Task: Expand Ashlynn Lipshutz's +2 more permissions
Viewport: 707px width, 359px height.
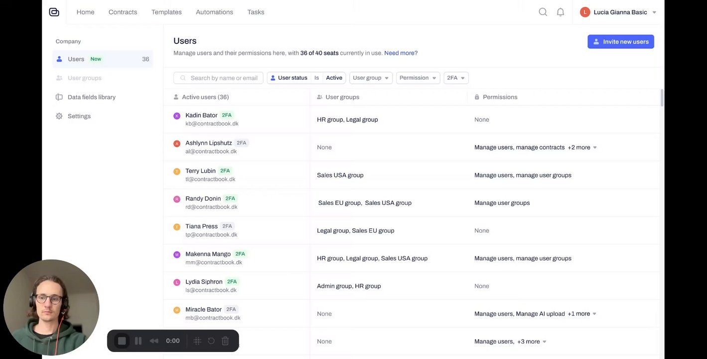Action: [582, 148]
